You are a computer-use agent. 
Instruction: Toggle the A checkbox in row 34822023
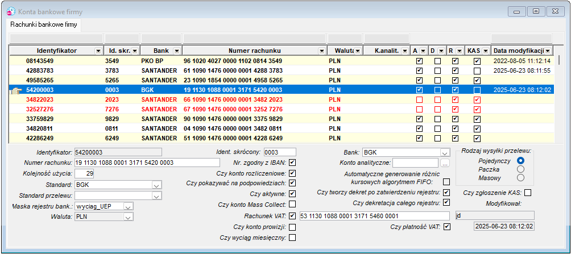tap(420, 99)
